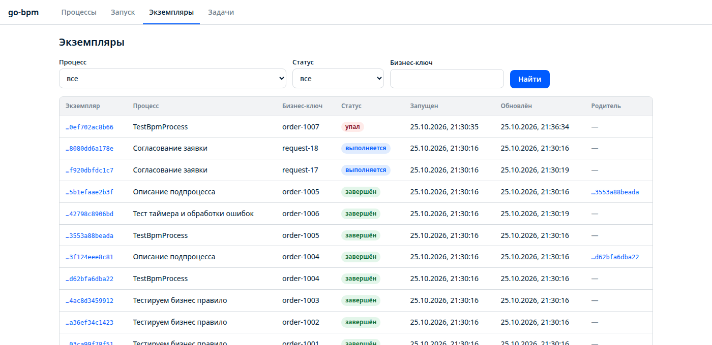
Task: Switch to the Запуск tab
Action: pos(123,12)
